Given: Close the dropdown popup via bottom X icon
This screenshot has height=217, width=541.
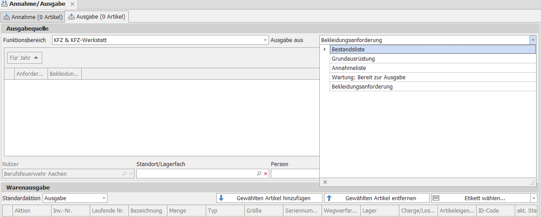Looking at the screenshot, I should pos(325,182).
